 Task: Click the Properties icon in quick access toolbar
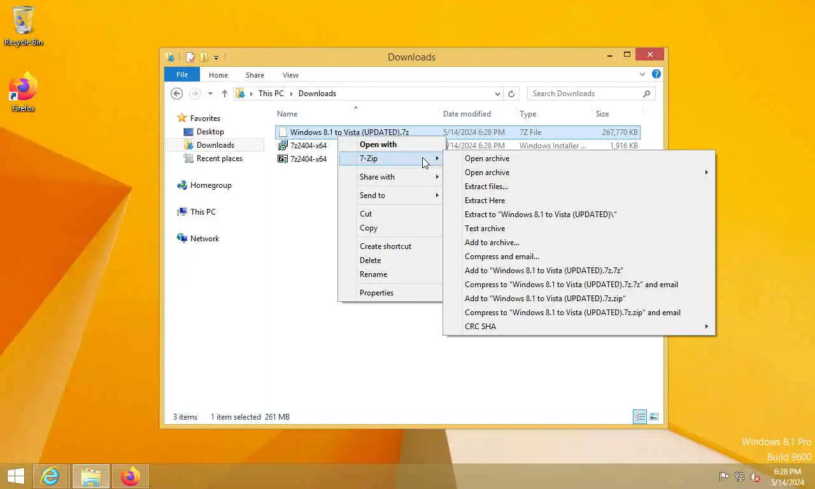[190, 57]
